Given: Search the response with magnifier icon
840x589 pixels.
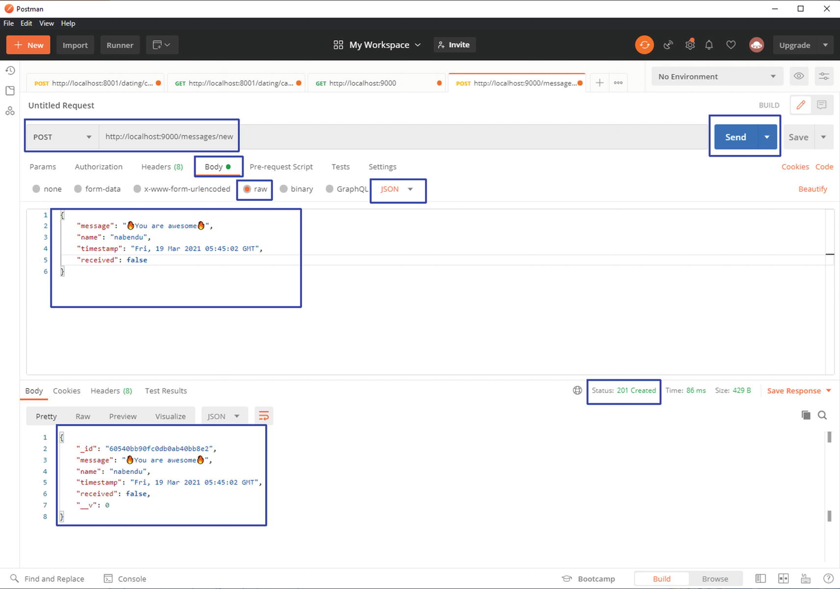Looking at the screenshot, I should coord(822,416).
